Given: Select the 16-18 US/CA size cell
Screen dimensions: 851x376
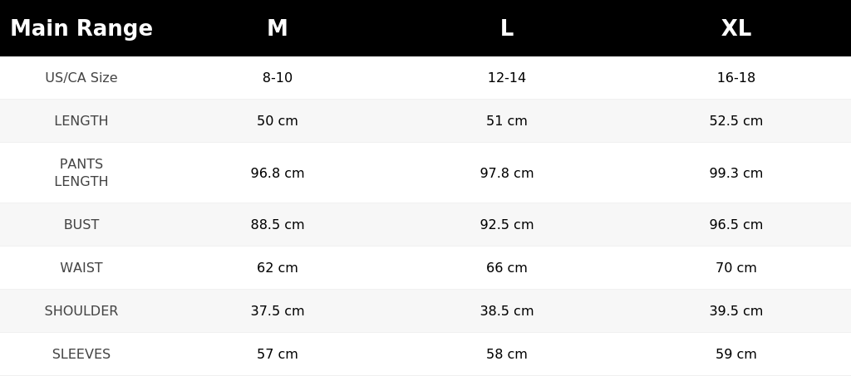Looking at the screenshot, I should point(736,77).
